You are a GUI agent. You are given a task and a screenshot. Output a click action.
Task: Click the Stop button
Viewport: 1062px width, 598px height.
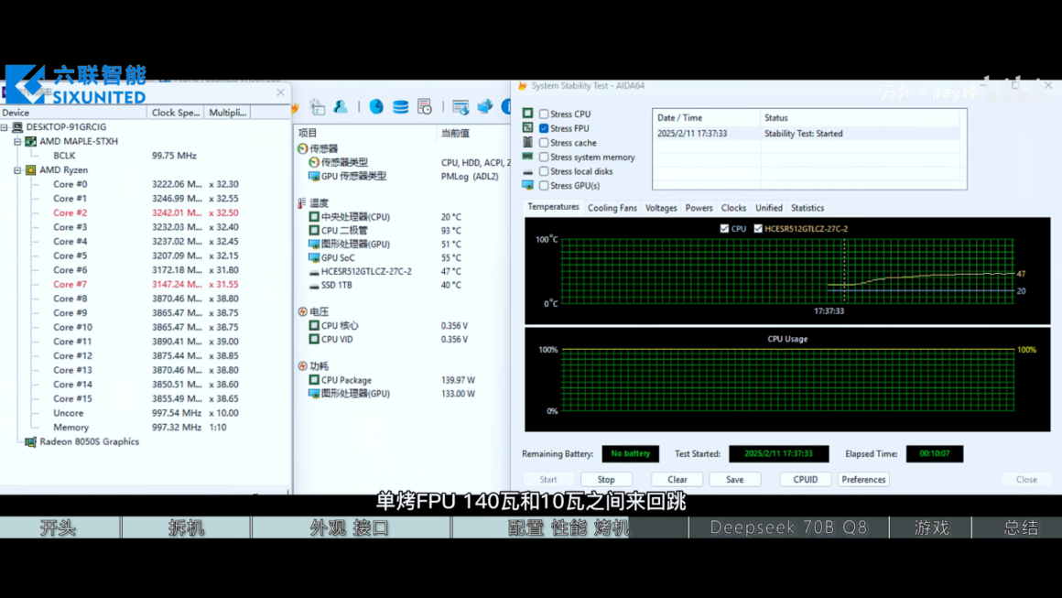point(606,480)
